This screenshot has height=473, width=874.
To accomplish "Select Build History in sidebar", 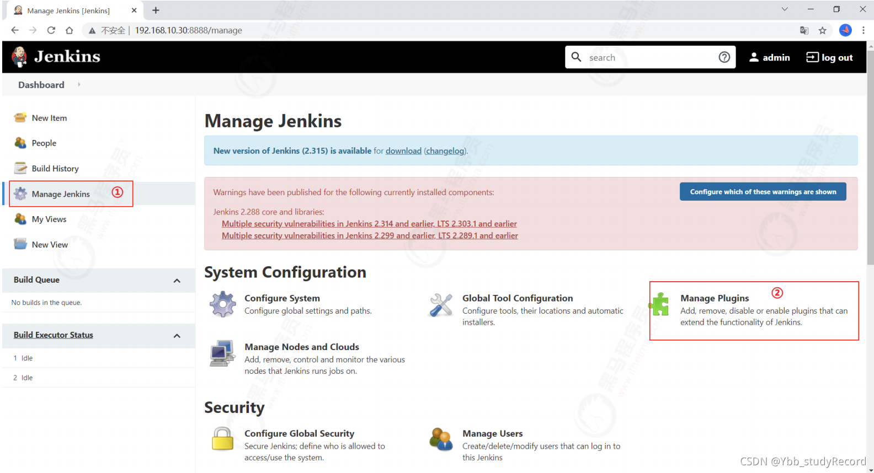I will pos(55,168).
